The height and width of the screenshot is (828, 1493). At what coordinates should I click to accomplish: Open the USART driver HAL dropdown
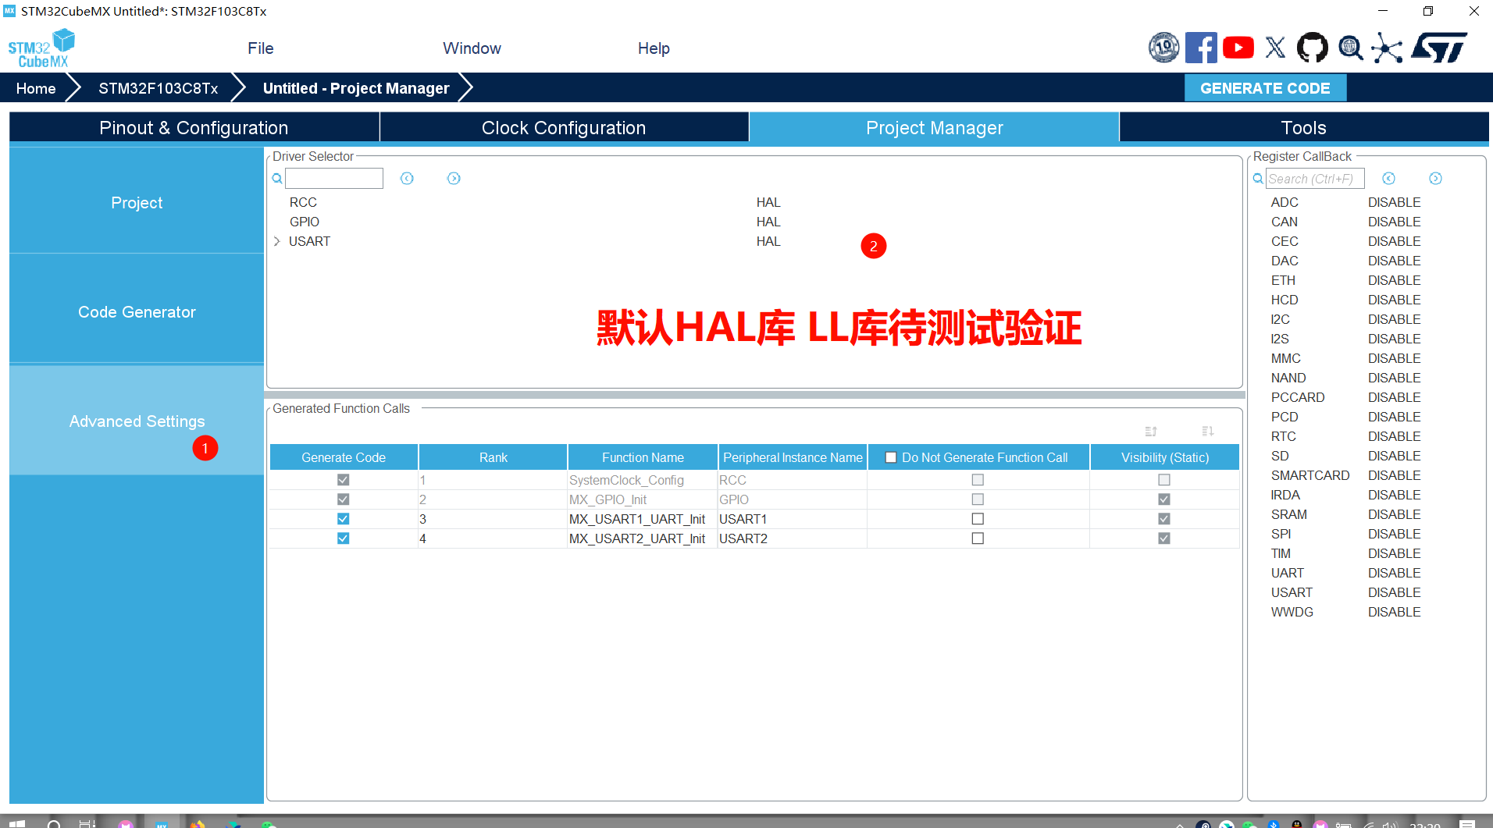(768, 242)
